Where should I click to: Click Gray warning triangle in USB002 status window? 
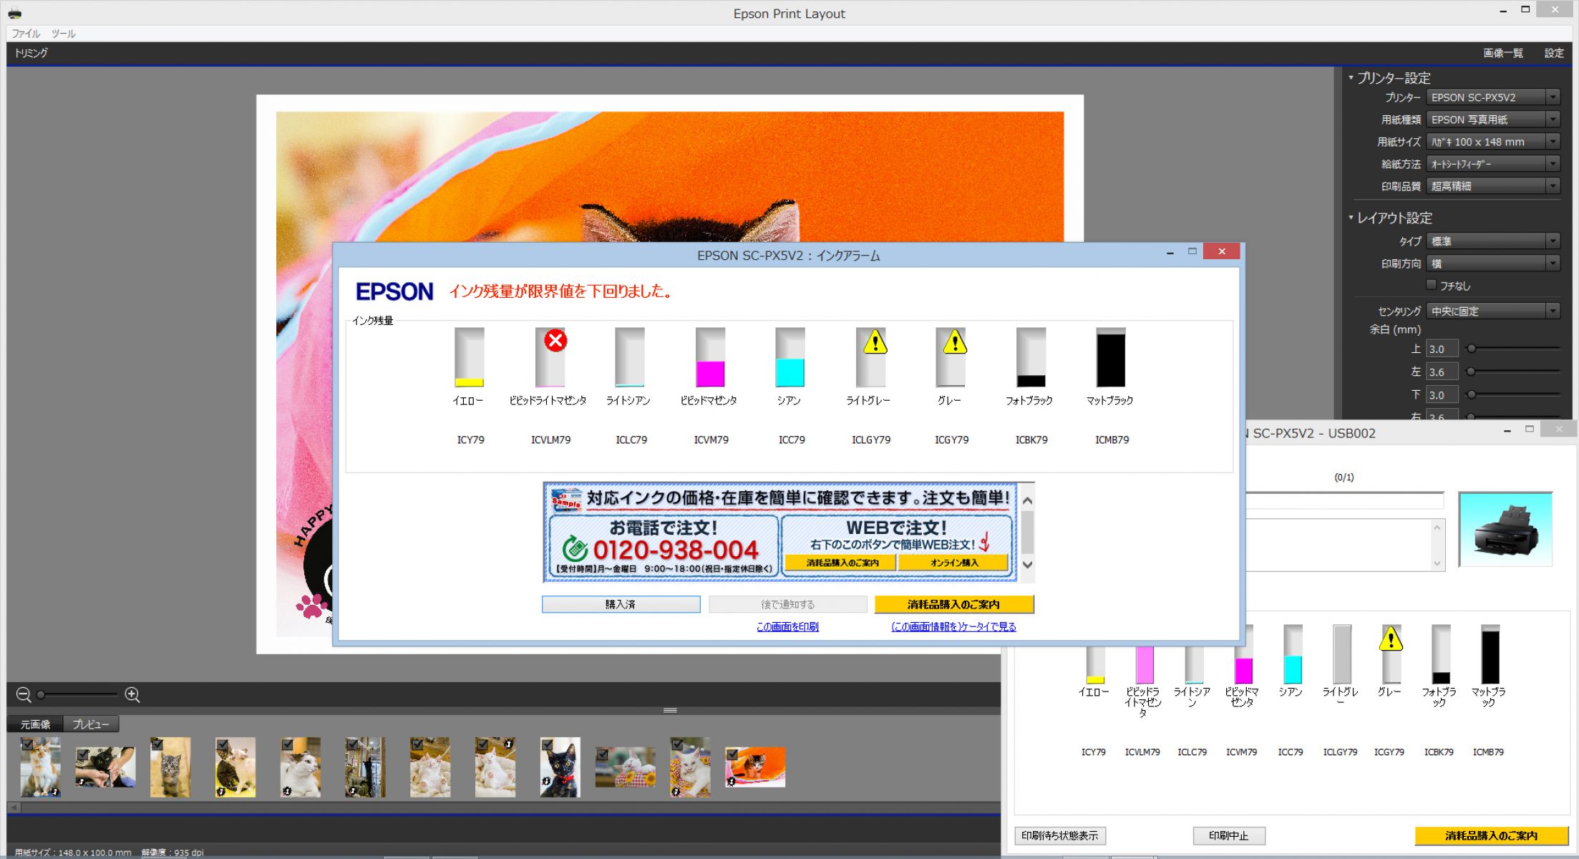coord(1391,638)
